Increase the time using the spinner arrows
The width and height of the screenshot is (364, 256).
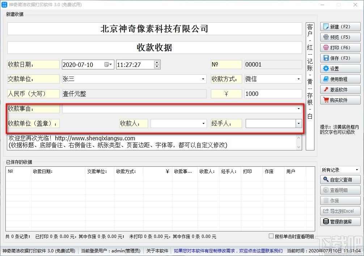(157, 63)
